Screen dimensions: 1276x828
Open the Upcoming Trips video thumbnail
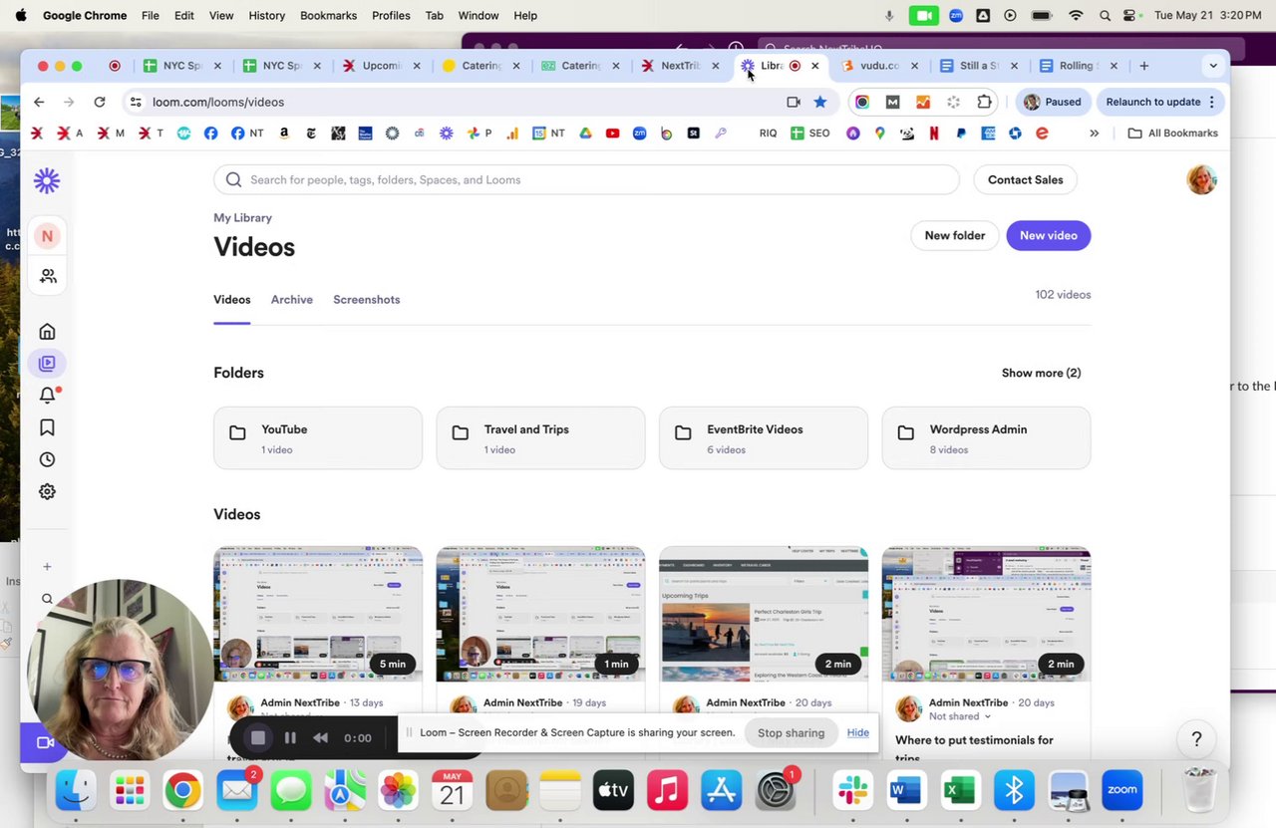click(x=764, y=614)
